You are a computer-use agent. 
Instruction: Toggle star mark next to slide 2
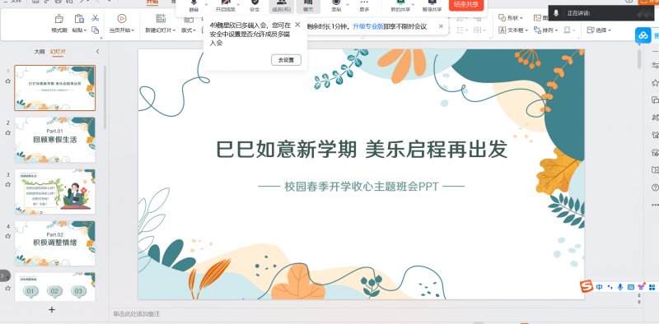[7, 132]
